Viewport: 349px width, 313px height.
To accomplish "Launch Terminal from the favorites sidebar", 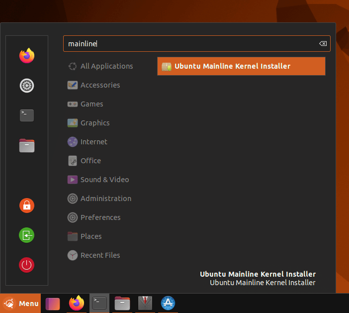I will pyautogui.click(x=27, y=115).
